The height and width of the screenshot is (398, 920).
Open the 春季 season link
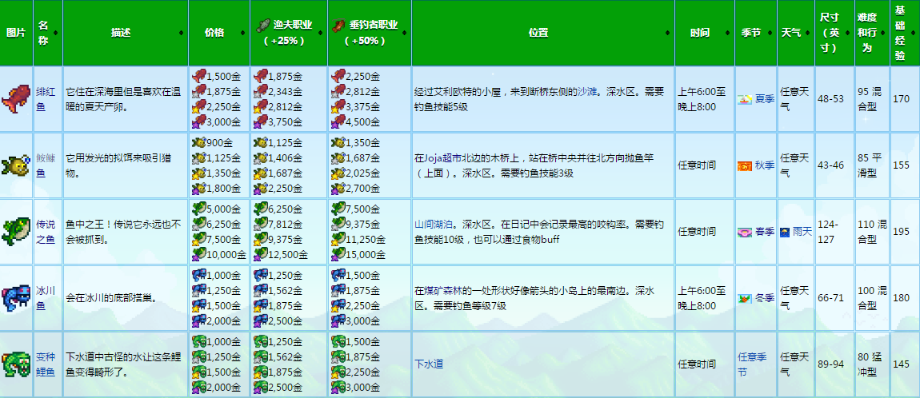765,232
